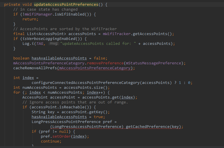Viewport: 224px width, 148px height.
Task: Click mWifiTracker in the accessPoints assignment
Action: tap(117, 34)
